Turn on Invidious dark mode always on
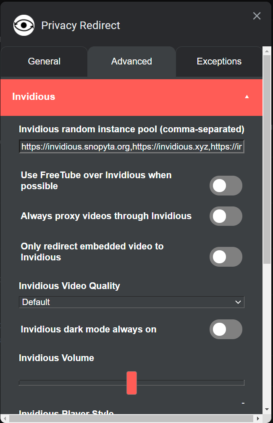Screen dimensions: 273x423 coord(226,329)
